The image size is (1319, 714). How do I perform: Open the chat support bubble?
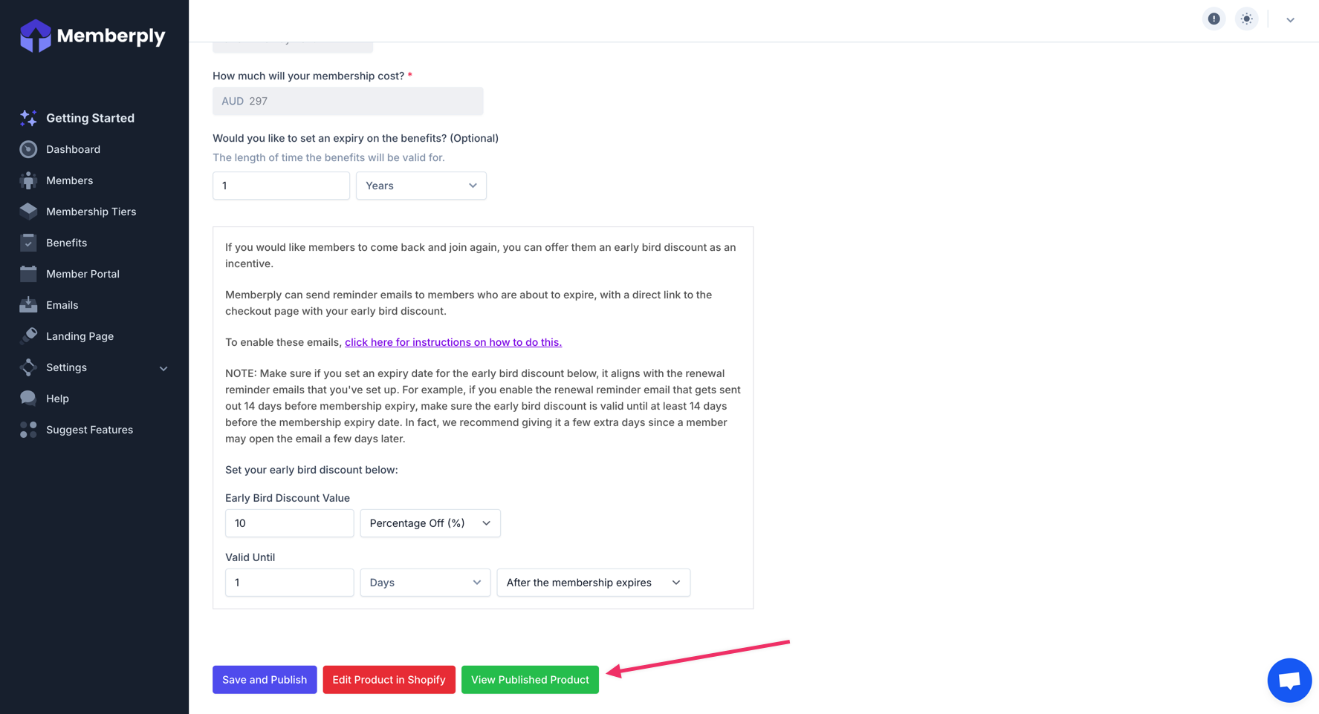point(1289,680)
